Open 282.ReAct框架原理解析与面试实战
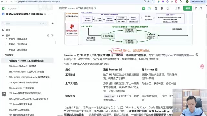 25,93
